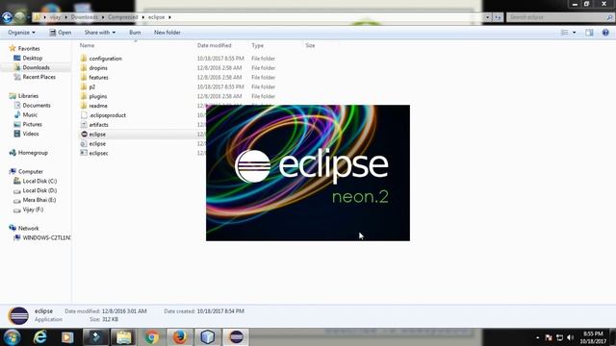Open the Documents library
This screenshot has height=346, width=616.
37,105
